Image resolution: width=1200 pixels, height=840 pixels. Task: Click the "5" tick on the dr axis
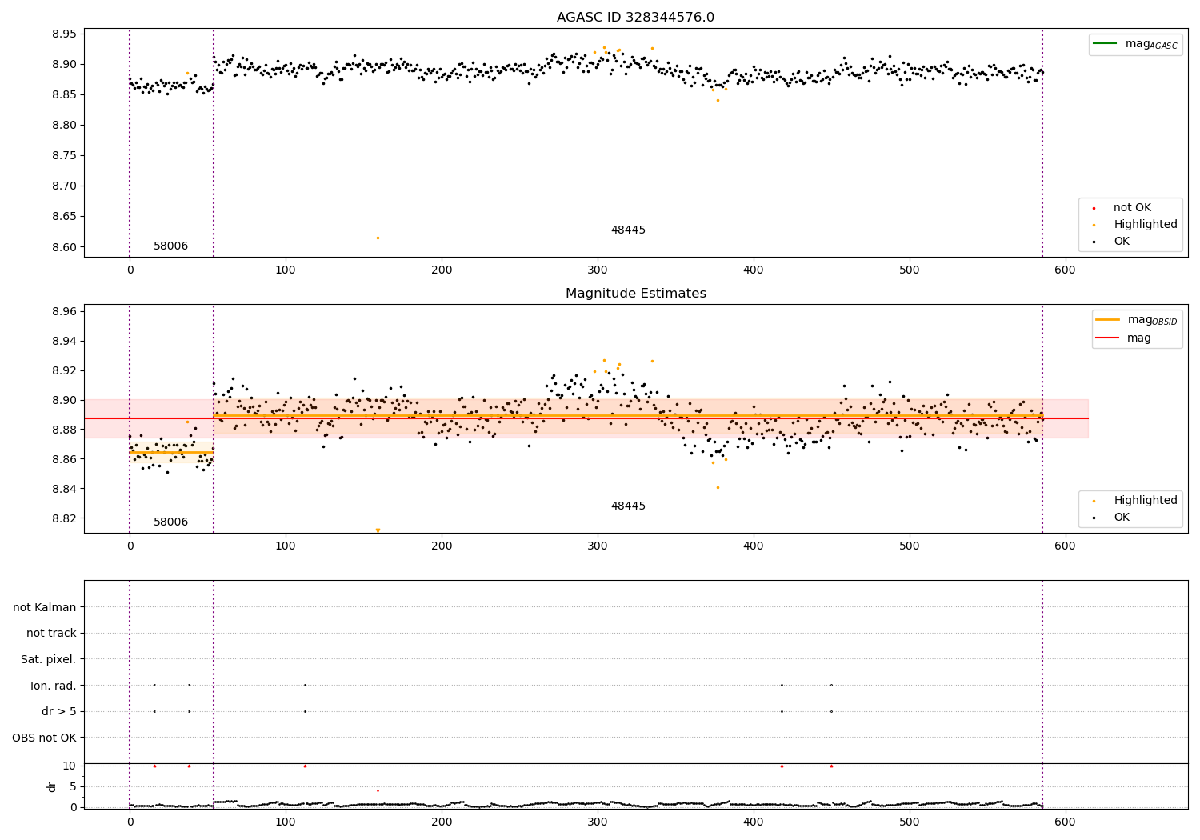(x=73, y=786)
